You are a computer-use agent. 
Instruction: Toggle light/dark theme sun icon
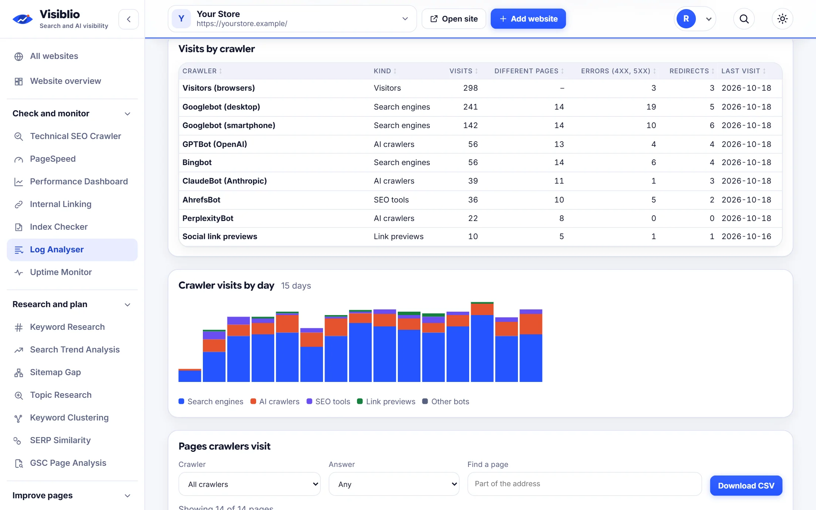tap(782, 19)
